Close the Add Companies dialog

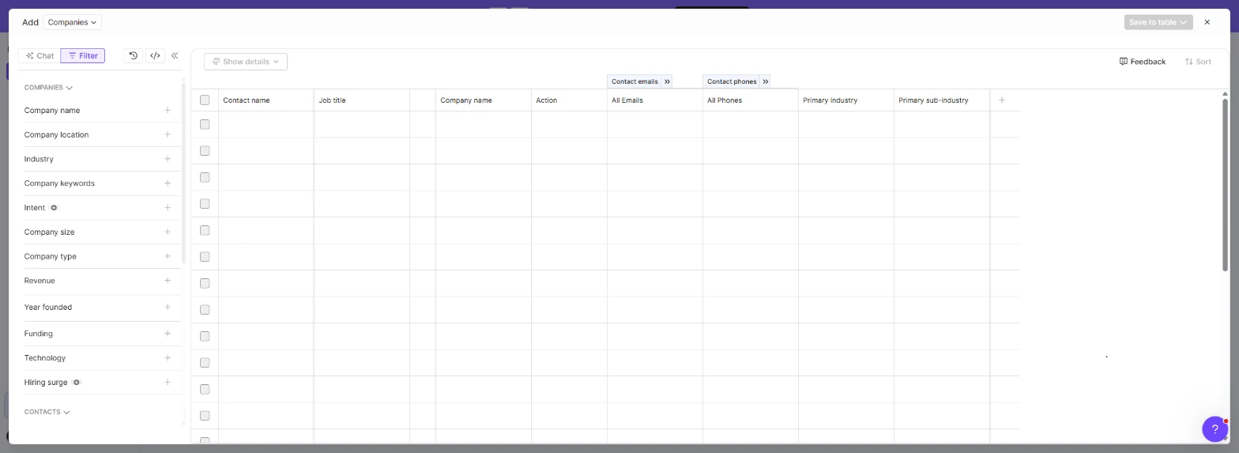pos(1207,22)
